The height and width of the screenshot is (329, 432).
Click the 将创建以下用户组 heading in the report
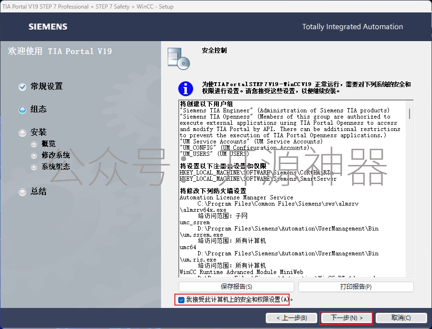pyautogui.click(x=206, y=104)
